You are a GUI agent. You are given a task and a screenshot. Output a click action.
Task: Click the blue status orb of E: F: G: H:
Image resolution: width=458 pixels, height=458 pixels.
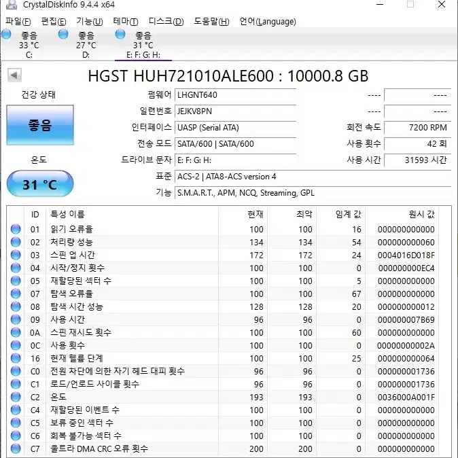click(x=120, y=34)
